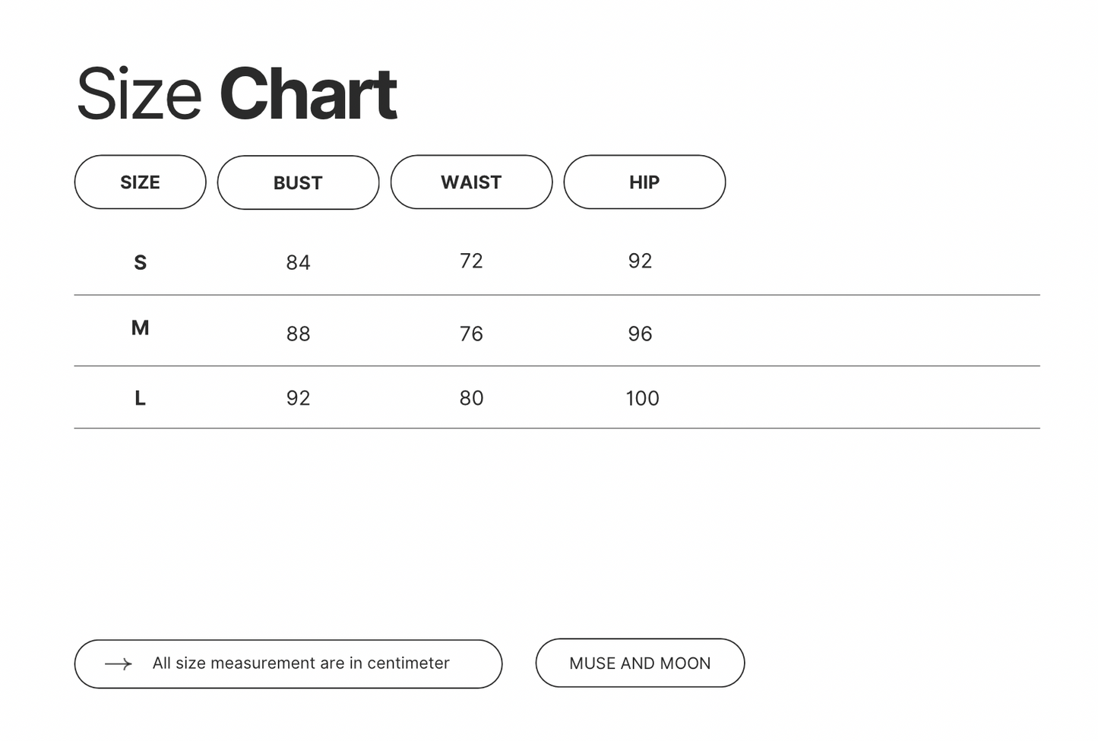Click bust value 88 for size M
Screen dimensions: 1098x741
(x=298, y=334)
